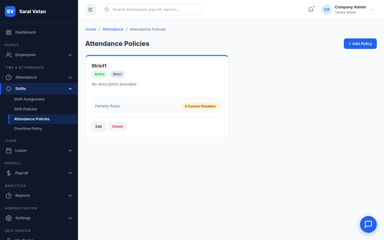Edit the Strict1 policy

[x=99, y=127]
